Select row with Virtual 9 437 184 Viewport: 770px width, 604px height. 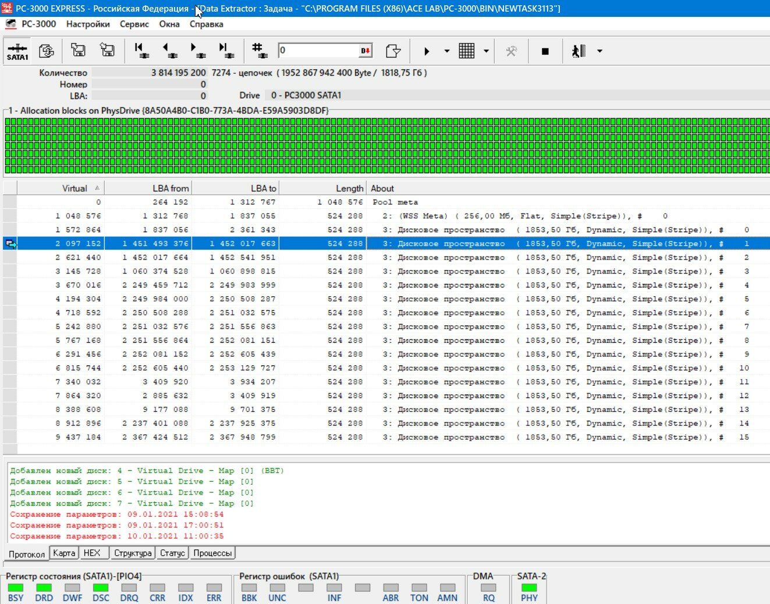(x=386, y=437)
